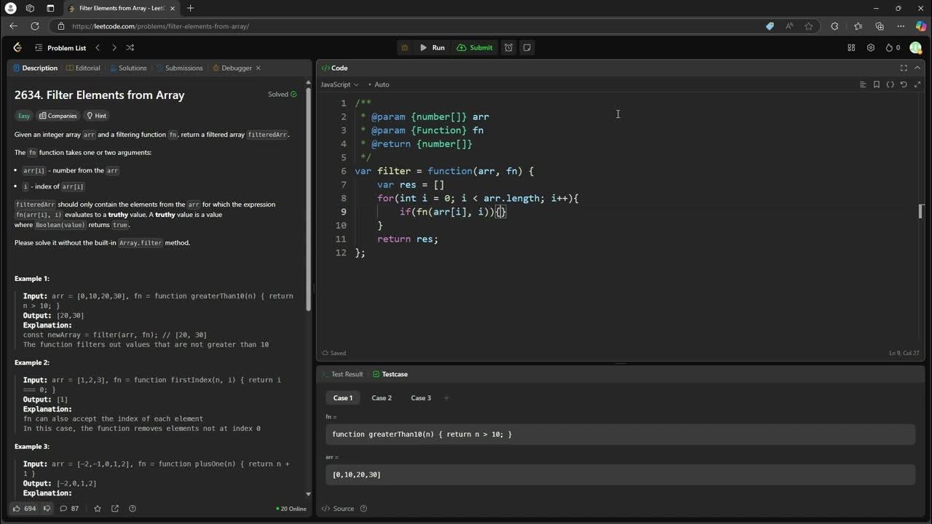The width and height of the screenshot is (932, 524).
Task: Click the code editor minimap scrollbar
Action: point(920,212)
